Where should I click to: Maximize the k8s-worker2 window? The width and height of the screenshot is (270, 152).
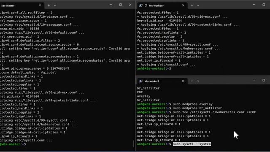tap(264, 80)
